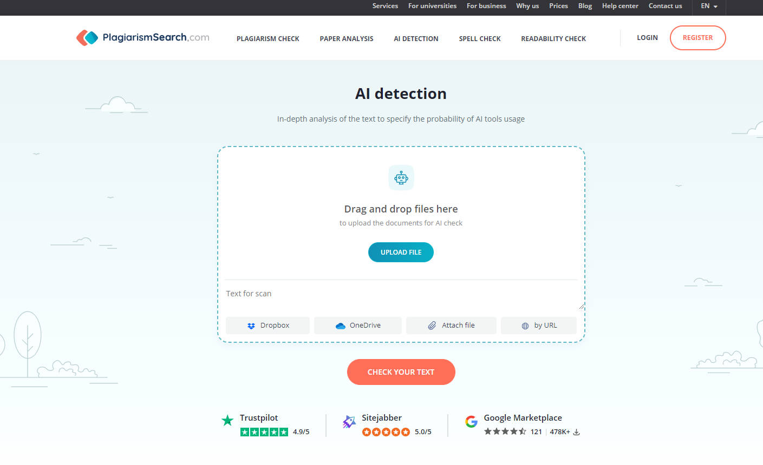
Task: Click the CHECK YOUR TEXT button
Action: (401, 372)
